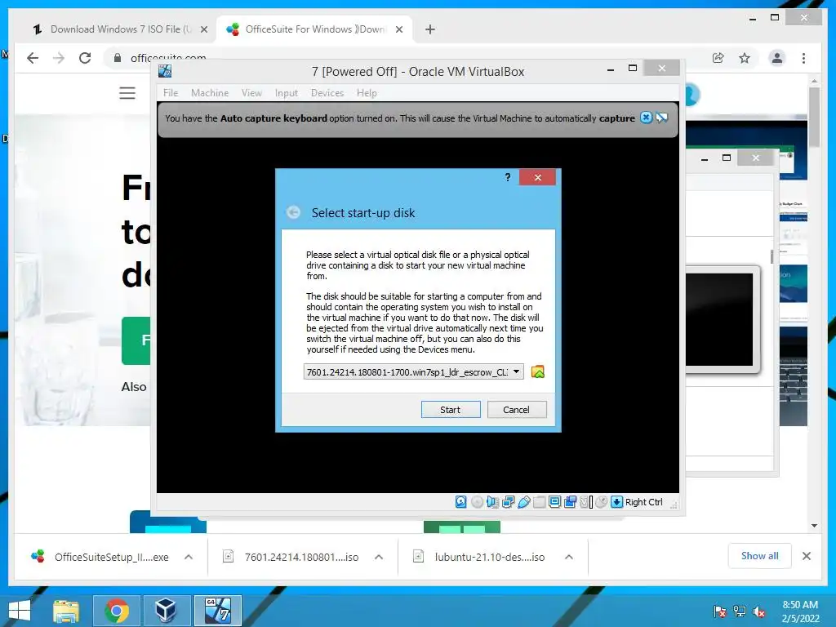Bookmark this page with the star icon
The height and width of the screenshot is (627, 836).
(745, 58)
